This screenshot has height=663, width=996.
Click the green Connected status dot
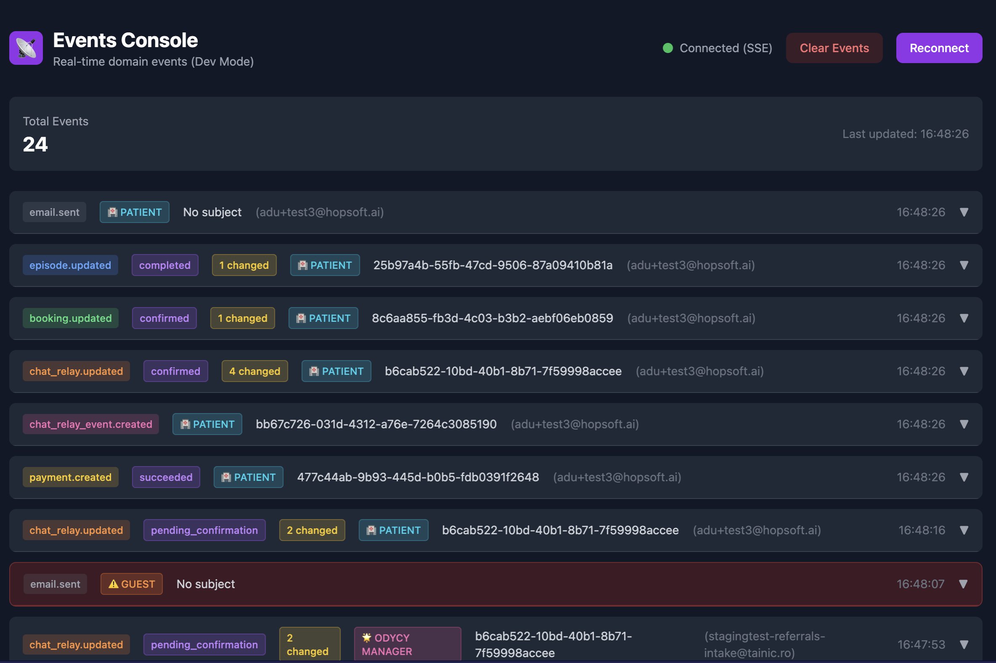point(667,48)
